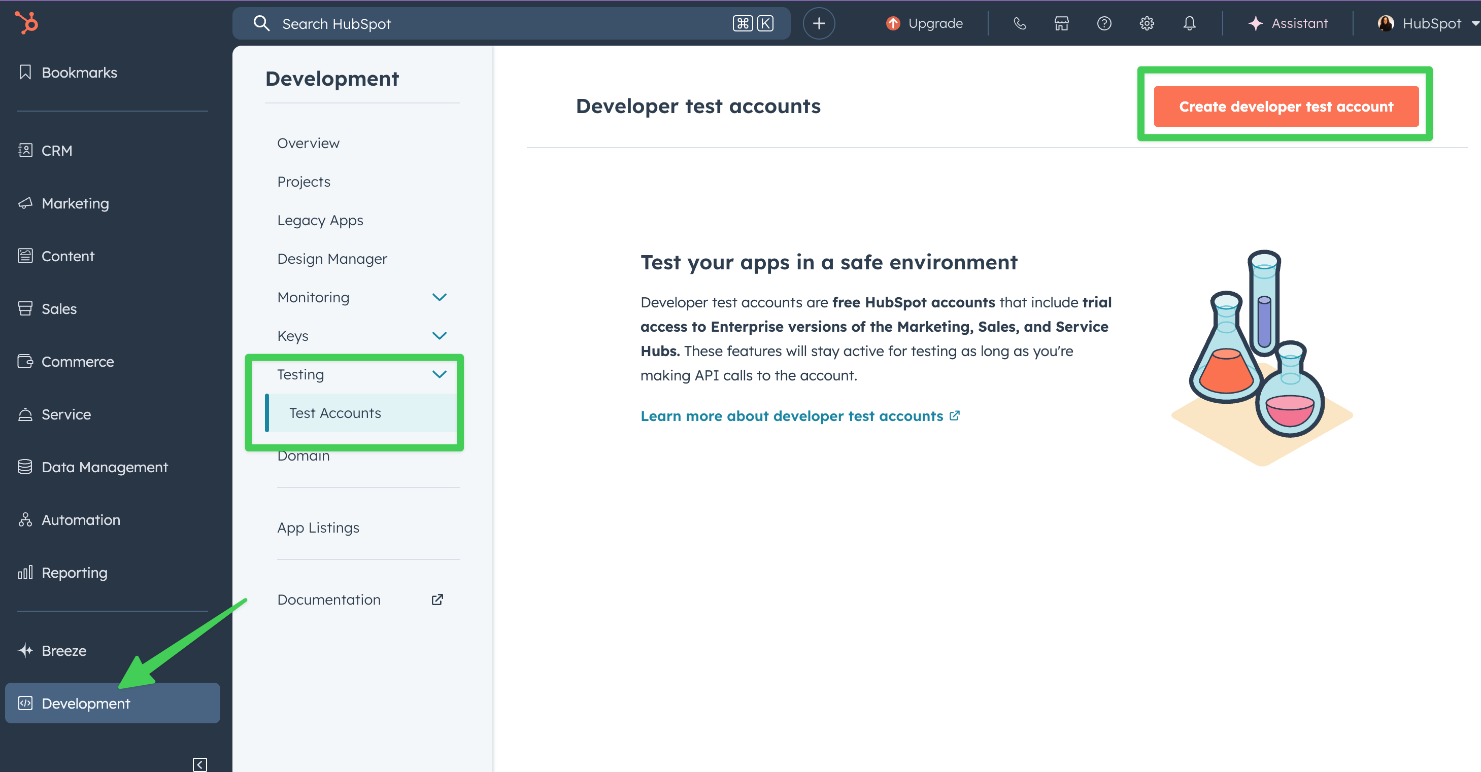1481x772 pixels.
Task: Click the Upgrade button
Action: click(x=924, y=23)
